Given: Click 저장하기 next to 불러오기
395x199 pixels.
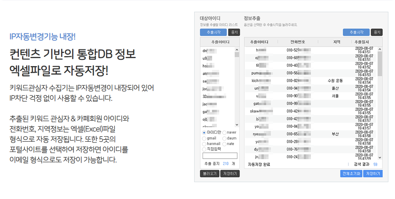Looking at the screenshot, I should click(x=230, y=174).
